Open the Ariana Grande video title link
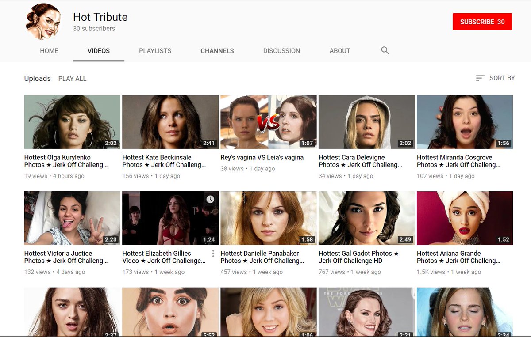531x337 pixels. point(458,257)
